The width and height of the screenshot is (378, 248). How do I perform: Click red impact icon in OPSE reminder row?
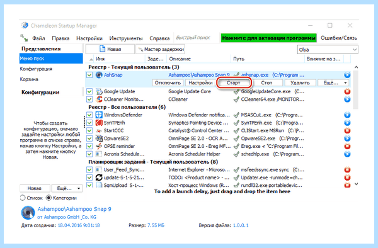tap(347, 146)
